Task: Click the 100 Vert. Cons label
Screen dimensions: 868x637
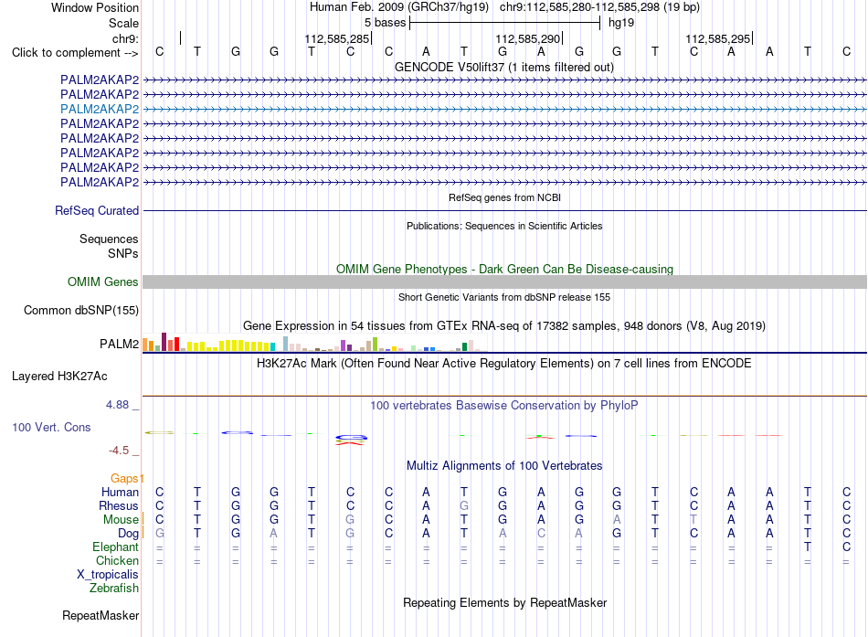Action: 51,427
